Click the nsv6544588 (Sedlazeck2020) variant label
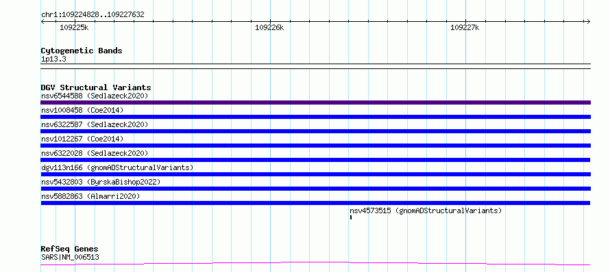The height and width of the screenshot is (272, 610). (x=95, y=96)
